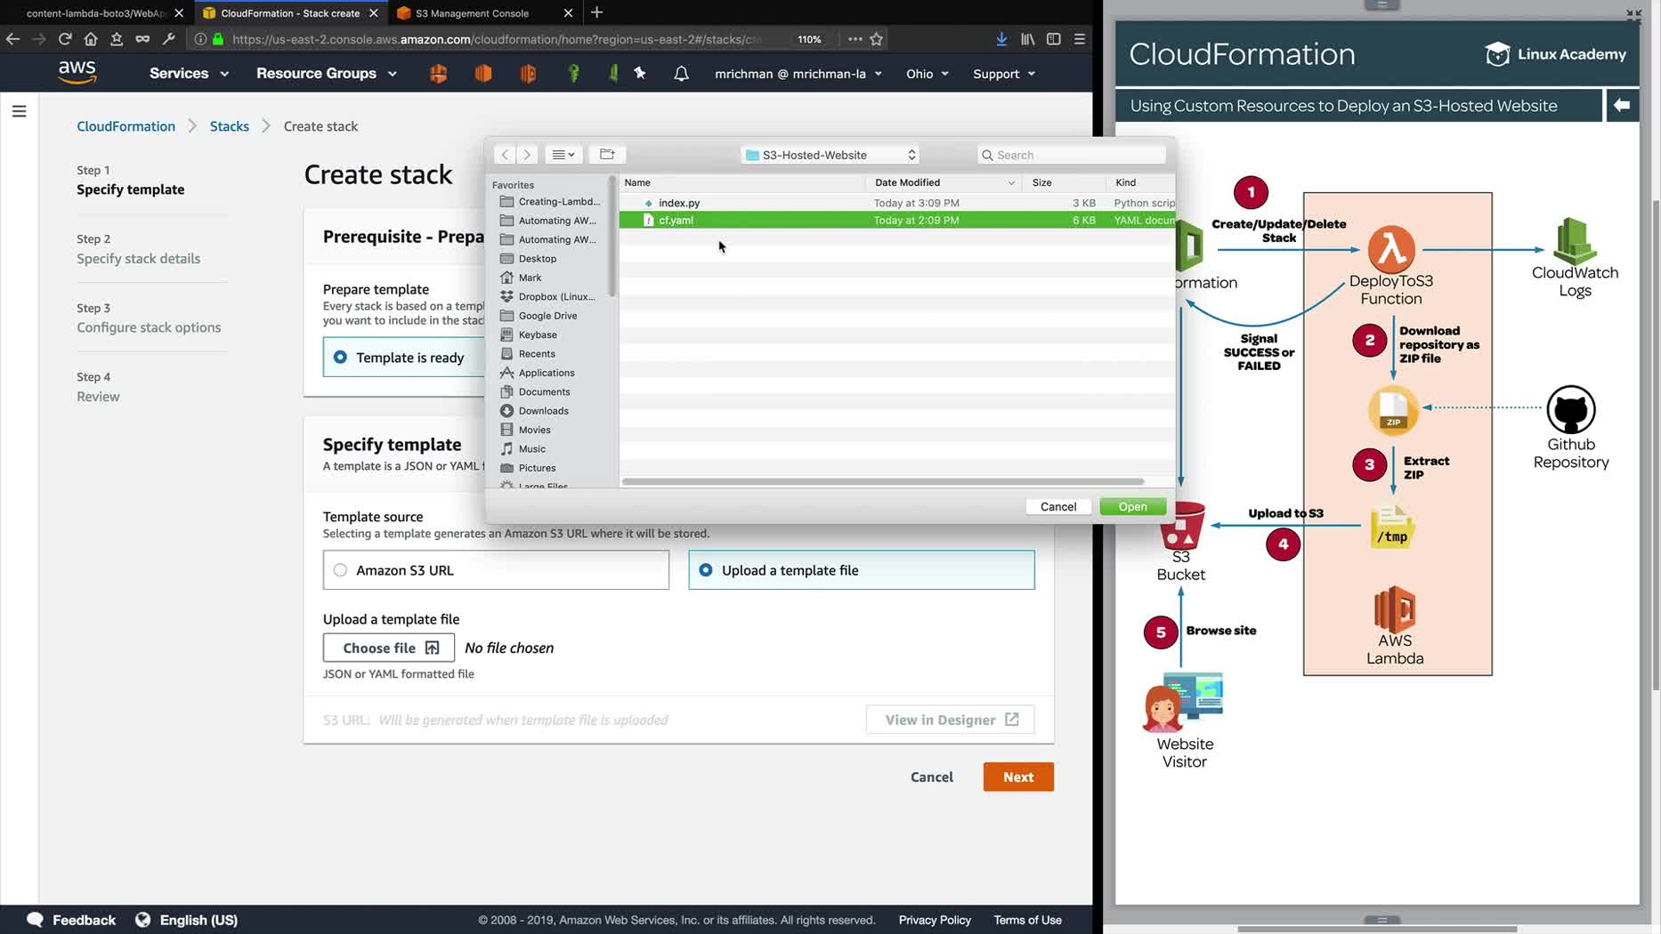Open Downloads in the Favorites sidebar
Image resolution: width=1661 pixels, height=934 pixels.
(543, 411)
